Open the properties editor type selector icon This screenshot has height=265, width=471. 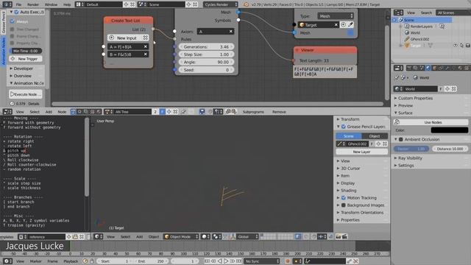pyautogui.click(x=398, y=68)
